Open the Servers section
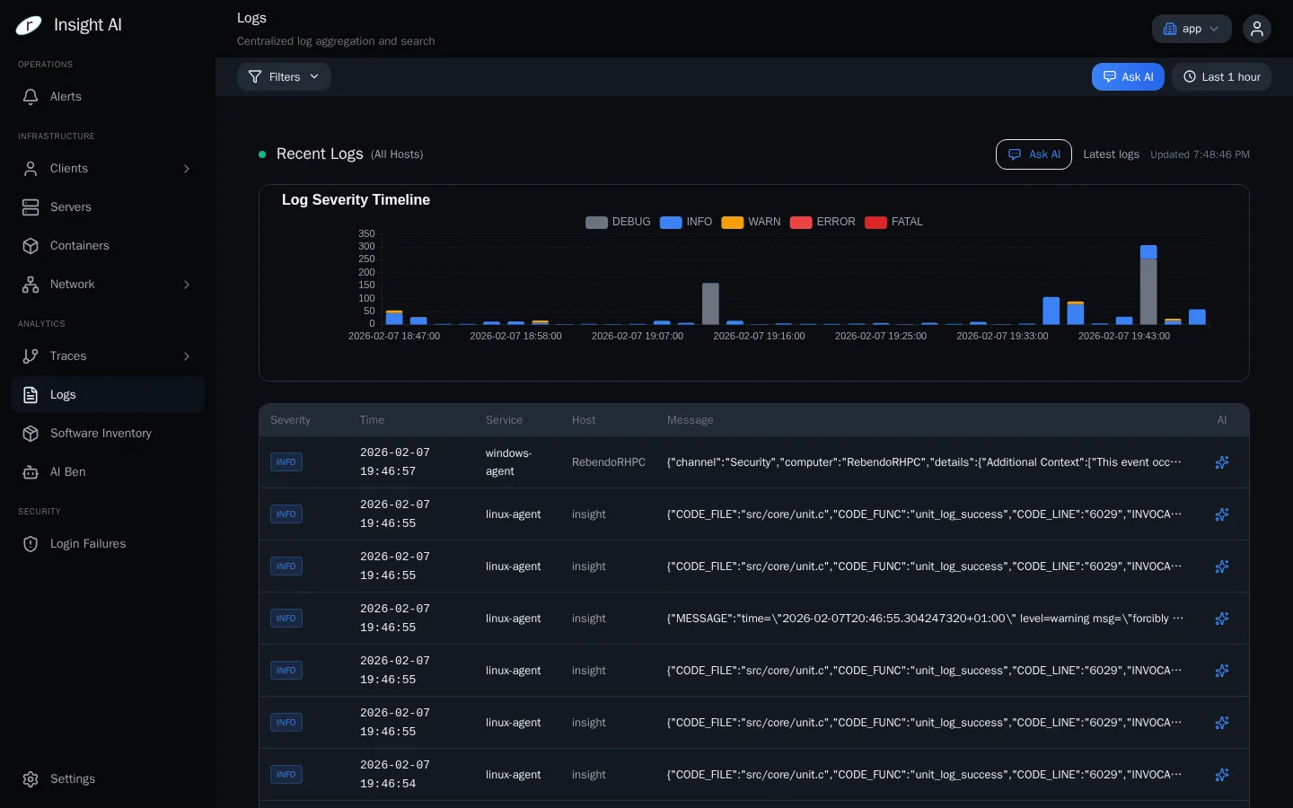The width and height of the screenshot is (1293, 808). coord(108,207)
